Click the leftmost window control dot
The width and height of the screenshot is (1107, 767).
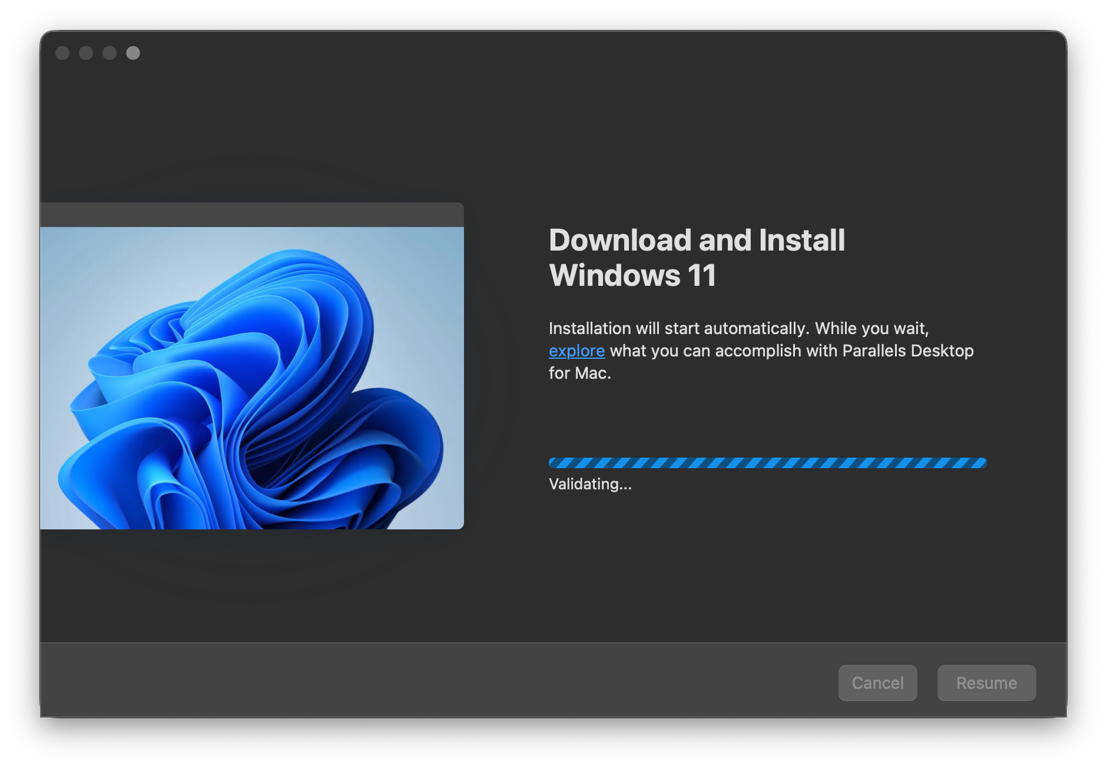tap(61, 52)
